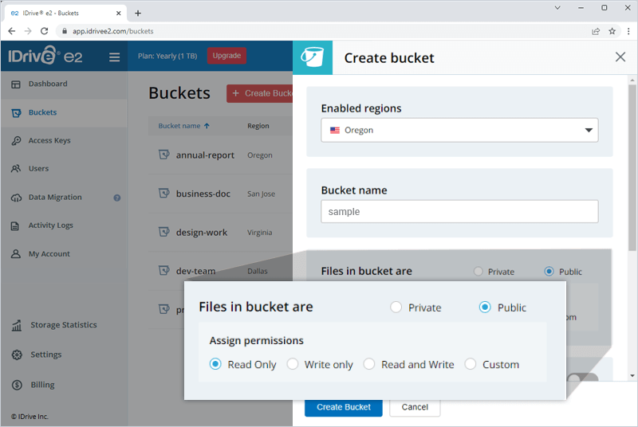Choose the Read and Write permission

pyautogui.click(x=369, y=364)
